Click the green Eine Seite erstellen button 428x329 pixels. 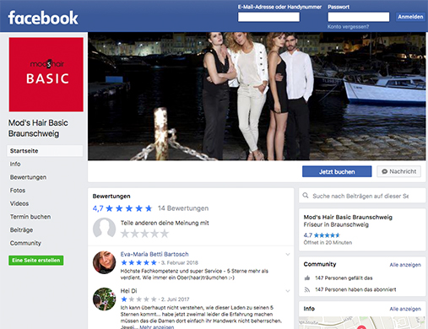[x=36, y=261]
